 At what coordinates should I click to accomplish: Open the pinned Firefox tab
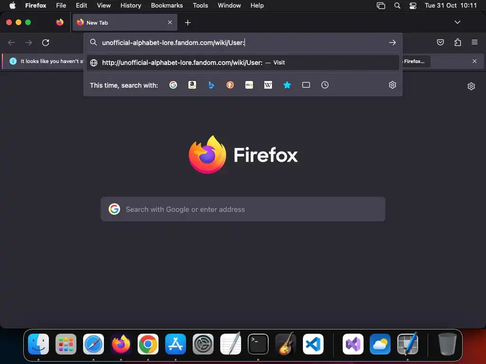coord(60,22)
